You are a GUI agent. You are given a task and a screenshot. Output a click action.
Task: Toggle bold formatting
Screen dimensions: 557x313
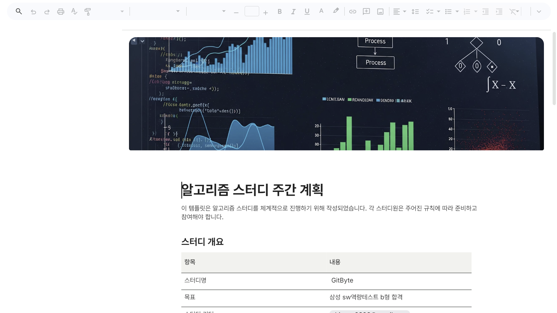click(280, 12)
